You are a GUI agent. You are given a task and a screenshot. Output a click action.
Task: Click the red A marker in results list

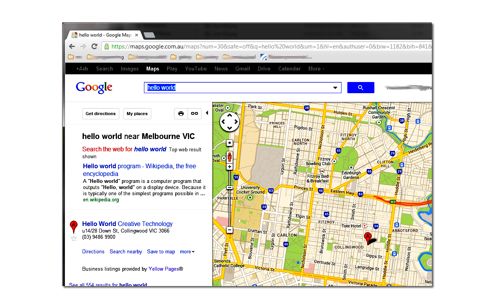click(x=73, y=227)
